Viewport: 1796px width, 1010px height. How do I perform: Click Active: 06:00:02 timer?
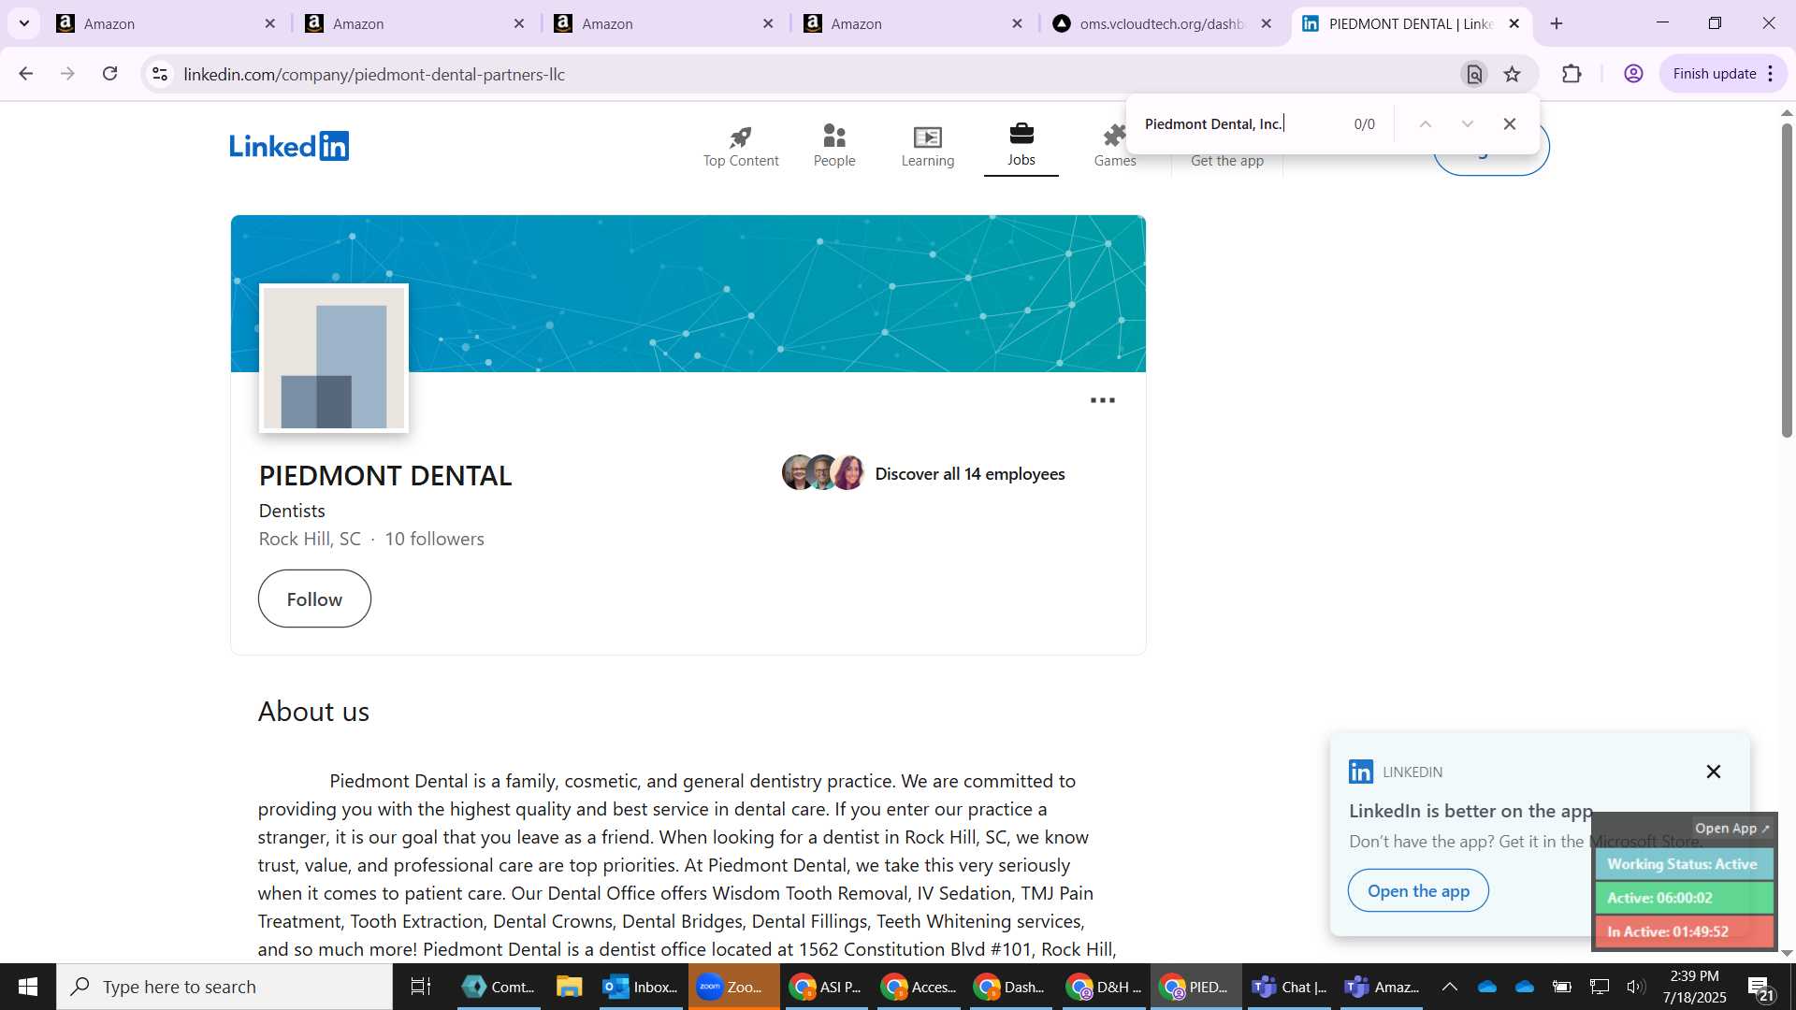(x=1683, y=898)
